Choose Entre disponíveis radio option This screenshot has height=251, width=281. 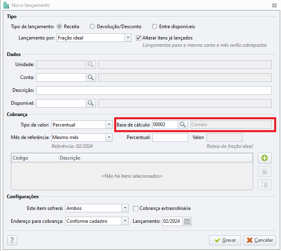(x=154, y=27)
